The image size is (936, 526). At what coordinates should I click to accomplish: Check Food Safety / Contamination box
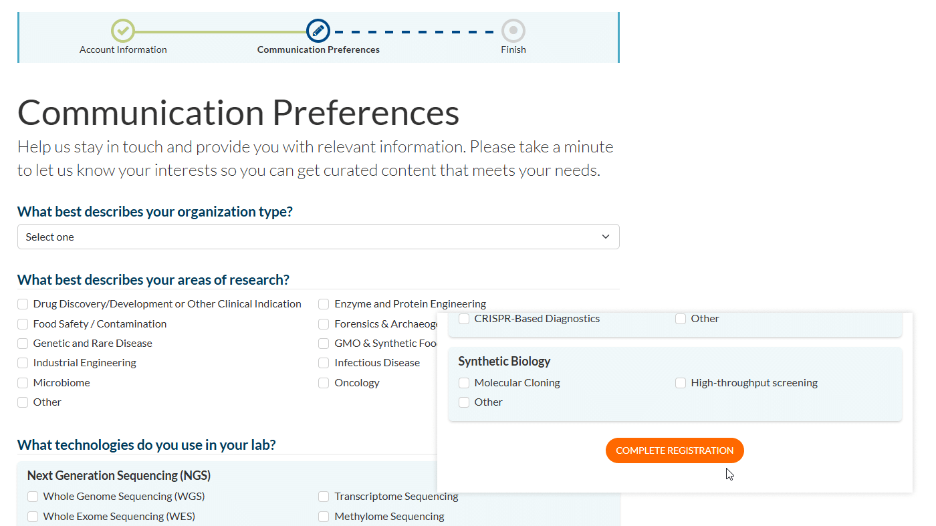23,324
